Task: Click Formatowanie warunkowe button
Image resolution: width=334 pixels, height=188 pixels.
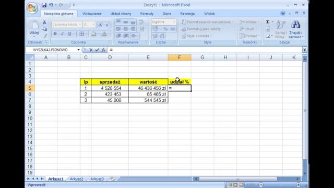Action: click(x=207, y=22)
